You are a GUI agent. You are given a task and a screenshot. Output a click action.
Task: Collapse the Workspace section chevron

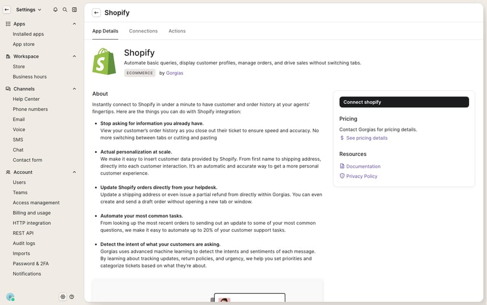click(x=75, y=56)
